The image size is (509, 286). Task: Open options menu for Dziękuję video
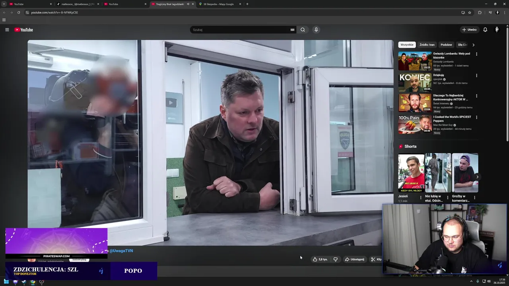tap(476, 75)
